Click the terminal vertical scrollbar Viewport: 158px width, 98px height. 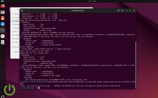pyautogui.click(x=136, y=65)
